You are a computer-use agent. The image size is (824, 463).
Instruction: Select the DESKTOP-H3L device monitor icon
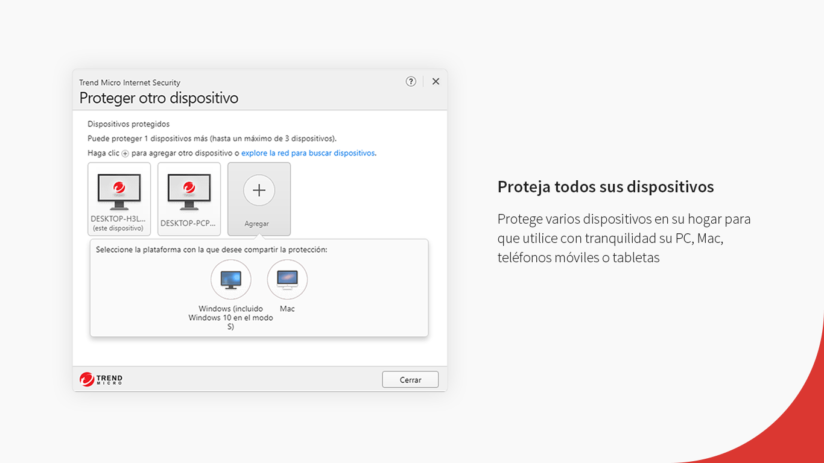(119, 192)
